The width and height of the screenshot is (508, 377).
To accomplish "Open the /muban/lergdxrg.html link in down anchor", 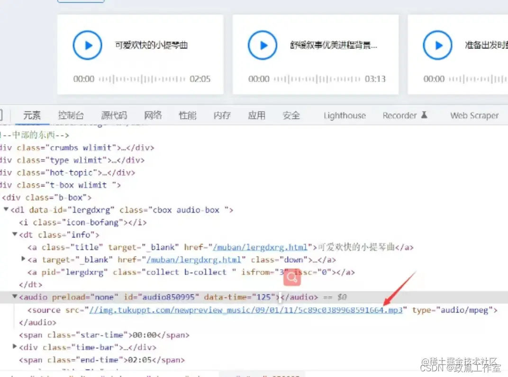I will click(194, 260).
